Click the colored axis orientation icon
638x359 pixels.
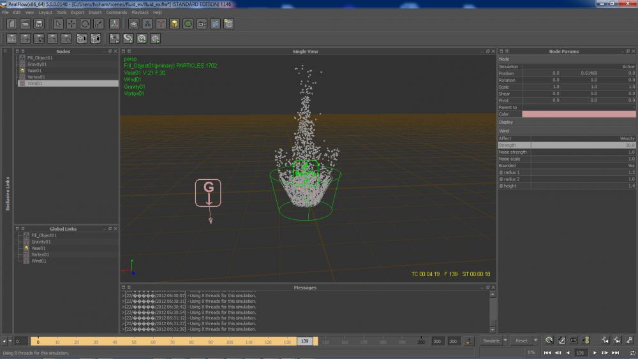(x=114, y=24)
